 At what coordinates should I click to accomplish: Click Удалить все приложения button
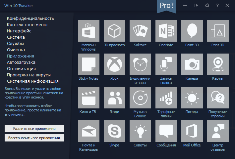[34, 129]
